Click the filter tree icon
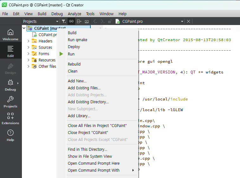Viewport: 240px width, 178px height. click(x=64, y=22)
